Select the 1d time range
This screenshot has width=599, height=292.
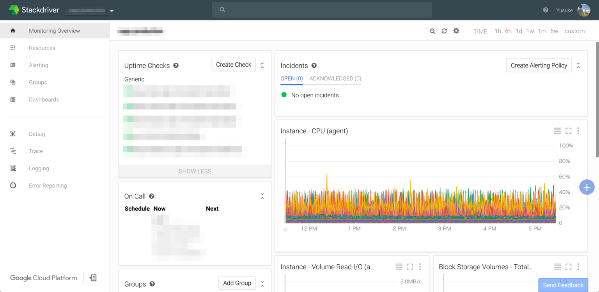tap(519, 31)
